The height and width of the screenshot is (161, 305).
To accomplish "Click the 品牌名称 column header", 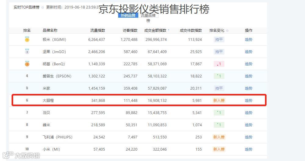I will [x=50, y=30].
